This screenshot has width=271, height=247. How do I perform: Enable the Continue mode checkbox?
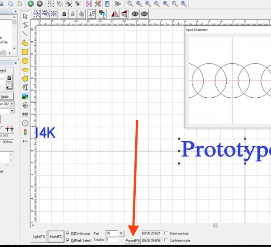(x=166, y=240)
